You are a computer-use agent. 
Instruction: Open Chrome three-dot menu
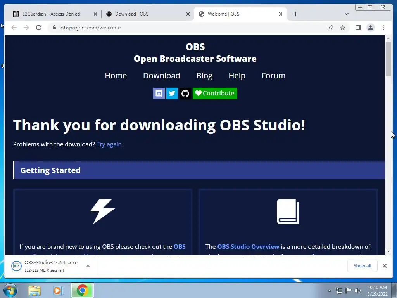tap(383, 28)
